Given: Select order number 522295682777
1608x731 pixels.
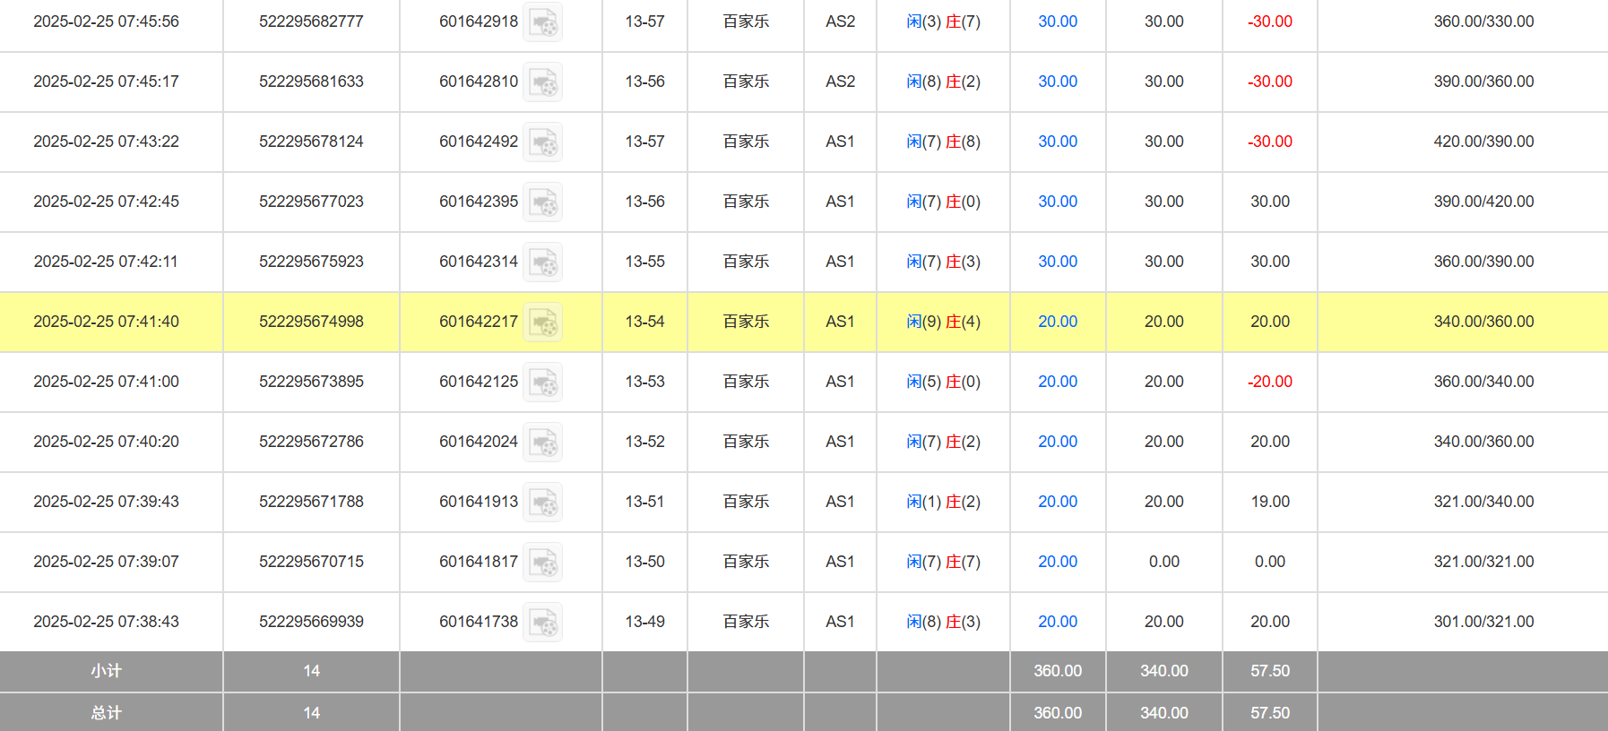Looking at the screenshot, I should 311,21.
